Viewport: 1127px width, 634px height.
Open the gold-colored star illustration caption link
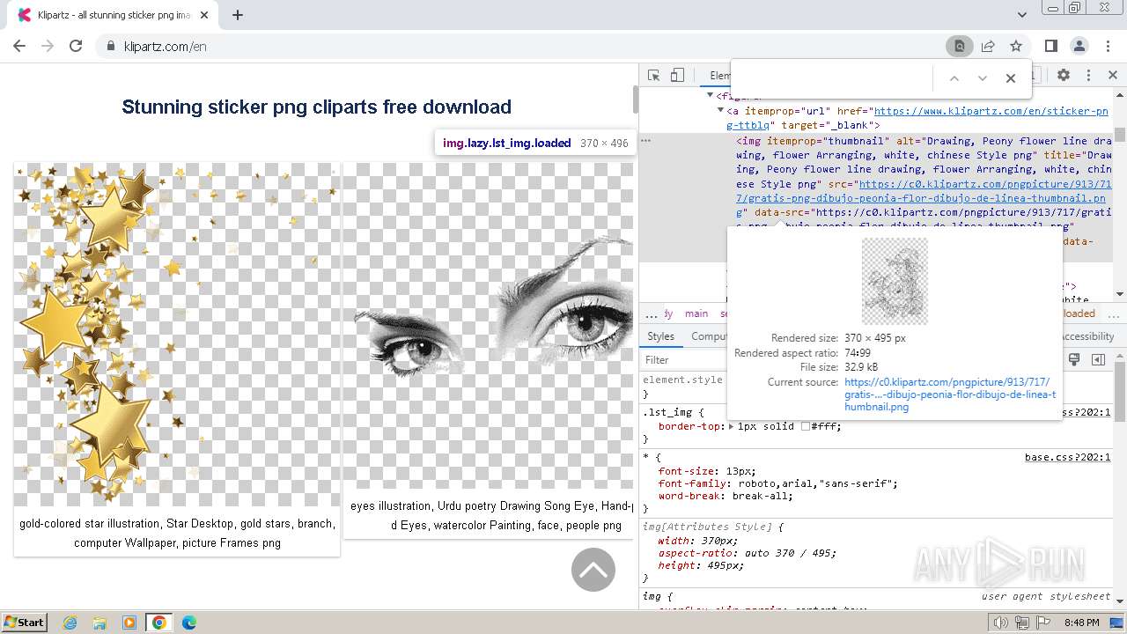point(177,533)
